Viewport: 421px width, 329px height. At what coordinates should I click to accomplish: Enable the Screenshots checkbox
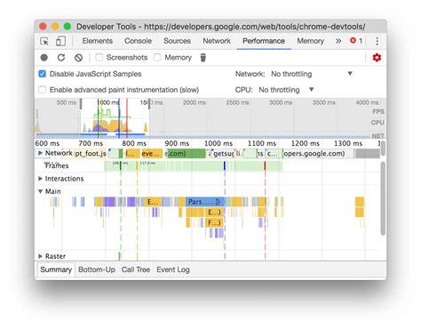99,57
